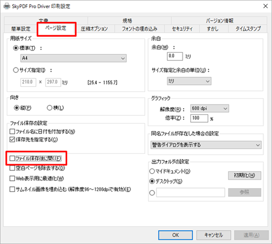Choose the マイドキュメント output folder radio
The height and width of the screenshot is (244, 272).
(x=152, y=171)
